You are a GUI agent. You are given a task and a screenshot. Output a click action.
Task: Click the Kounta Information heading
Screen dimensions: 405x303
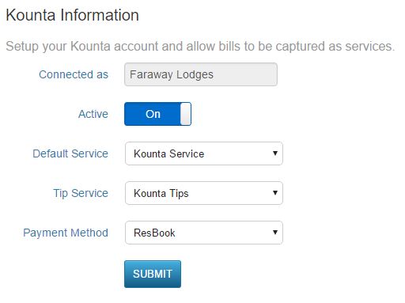(x=73, y=15)
